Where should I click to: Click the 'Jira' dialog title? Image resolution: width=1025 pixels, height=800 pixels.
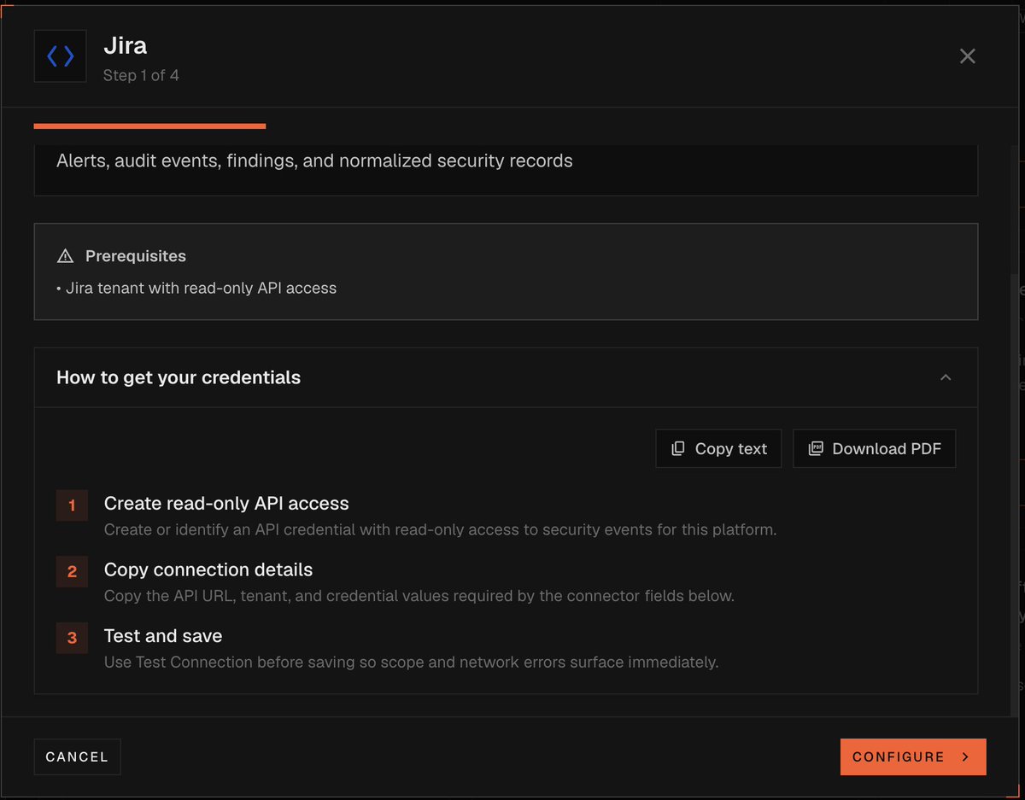126,45
